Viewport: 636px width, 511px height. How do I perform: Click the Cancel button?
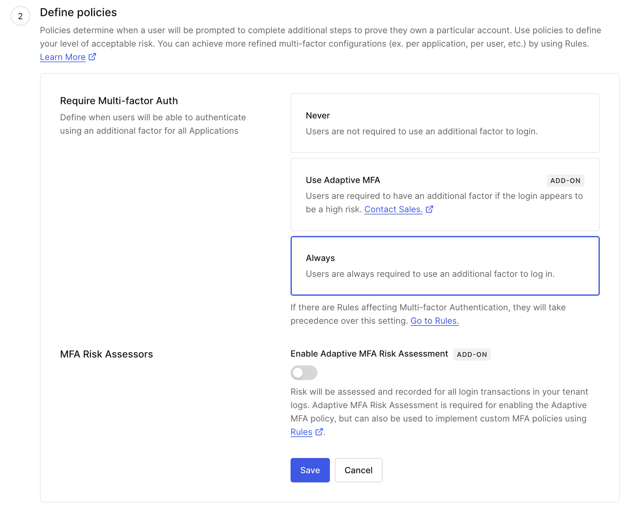pos(358,470)
